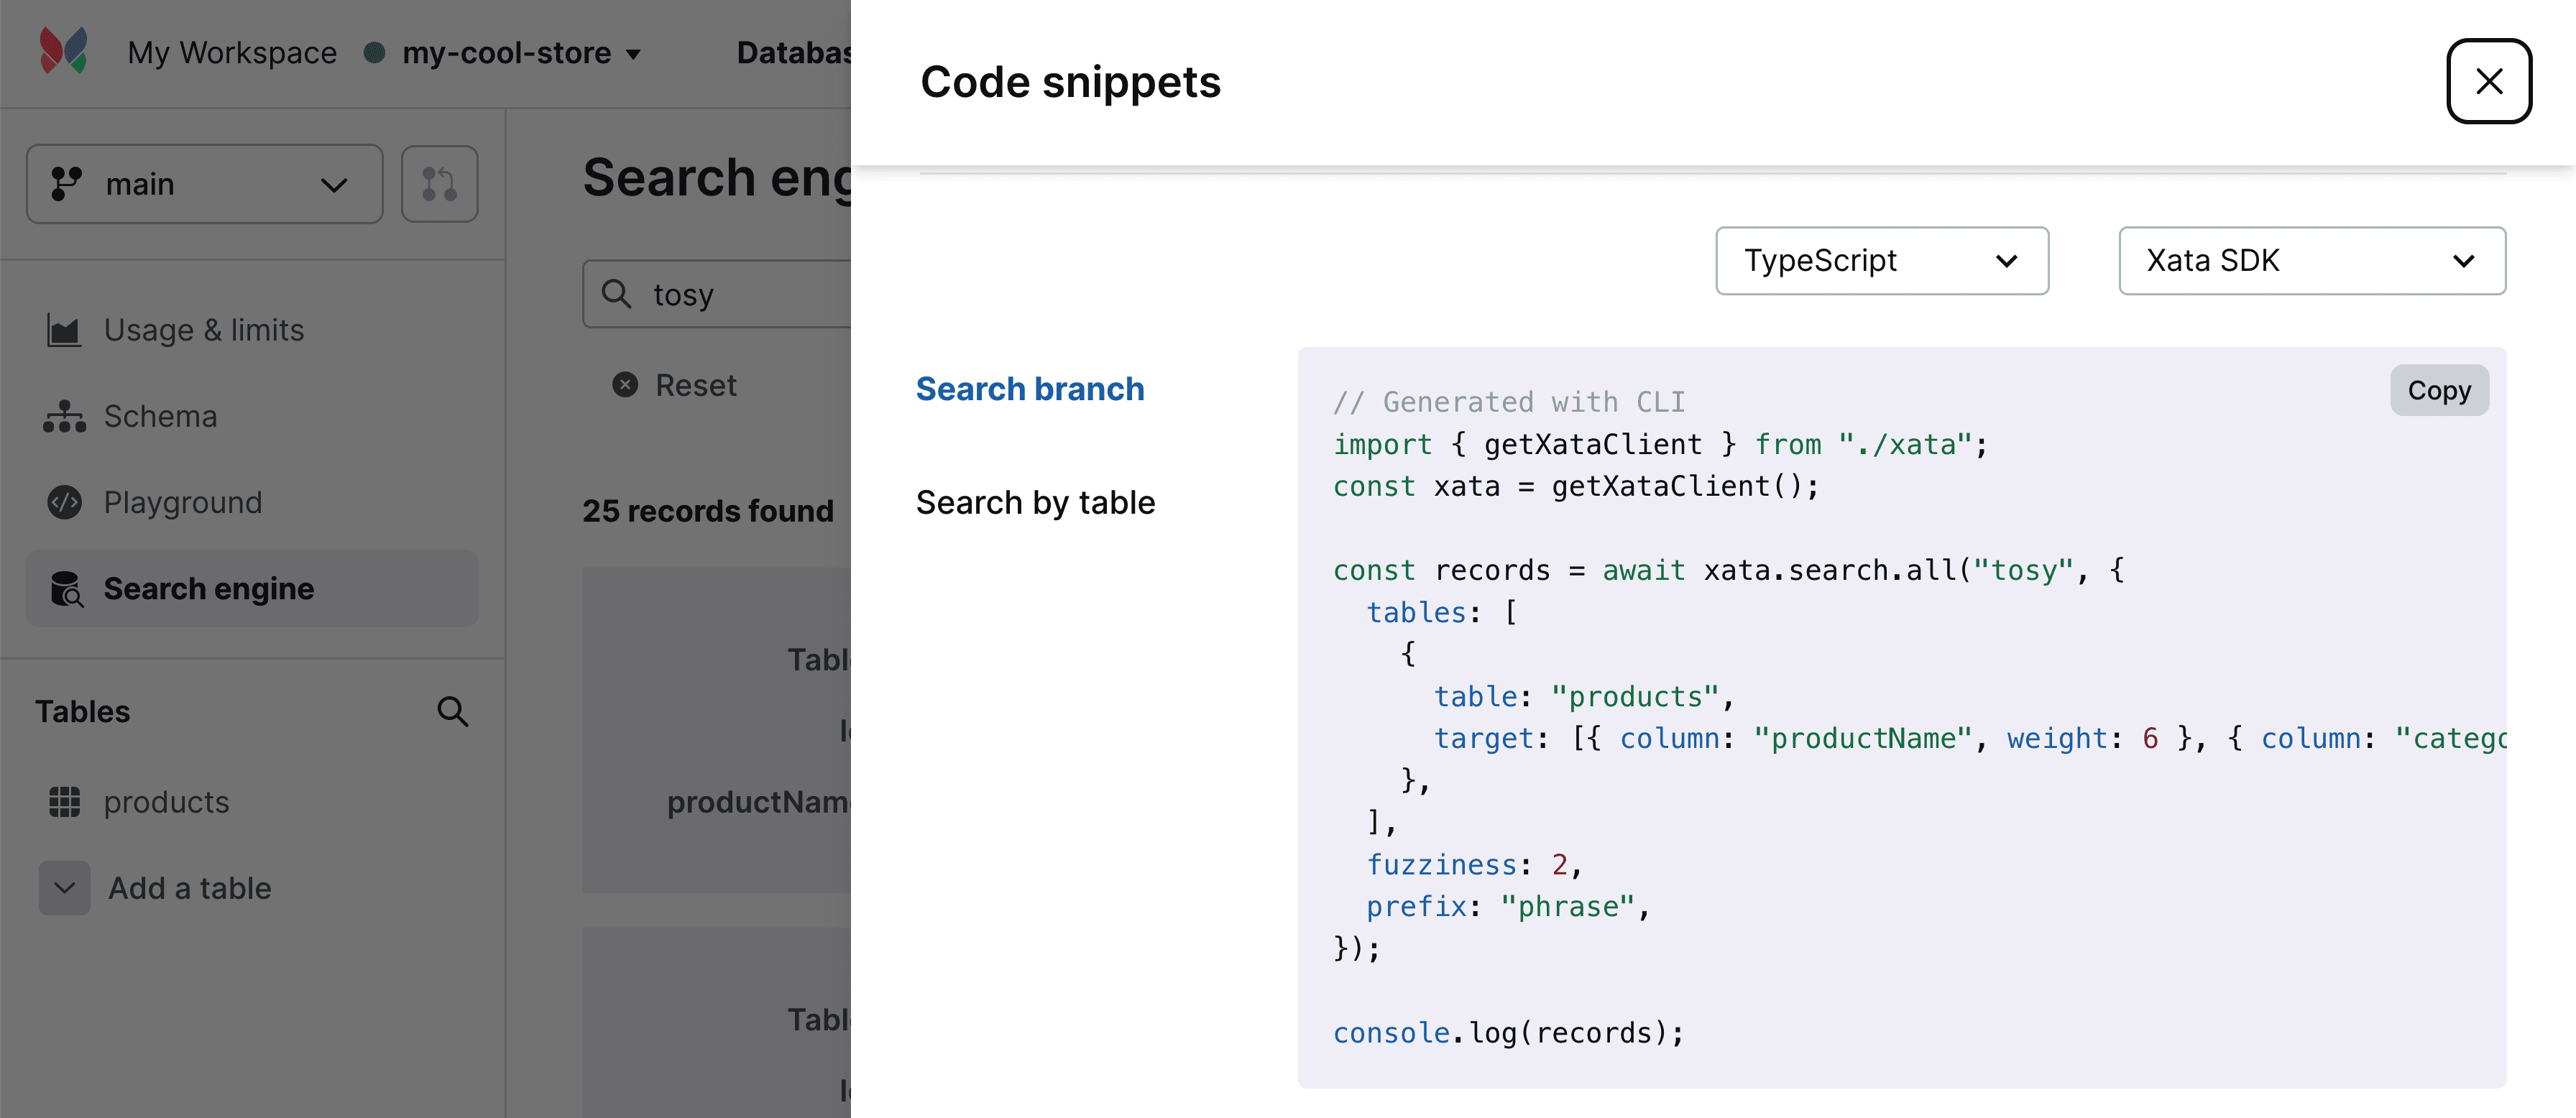Click the console.log(records) code line

point(1509,1032)
